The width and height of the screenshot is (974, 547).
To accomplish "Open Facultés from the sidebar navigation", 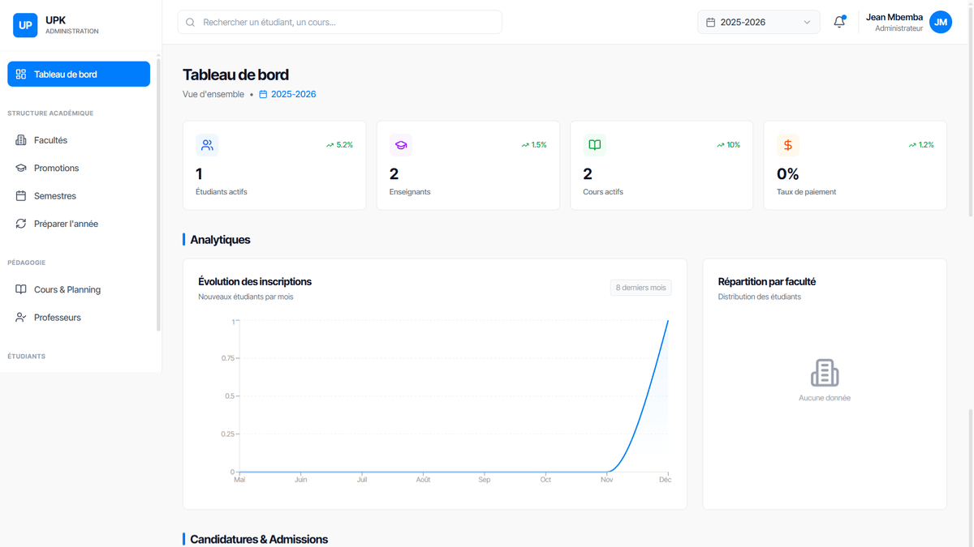I will (x=22, y=139).
